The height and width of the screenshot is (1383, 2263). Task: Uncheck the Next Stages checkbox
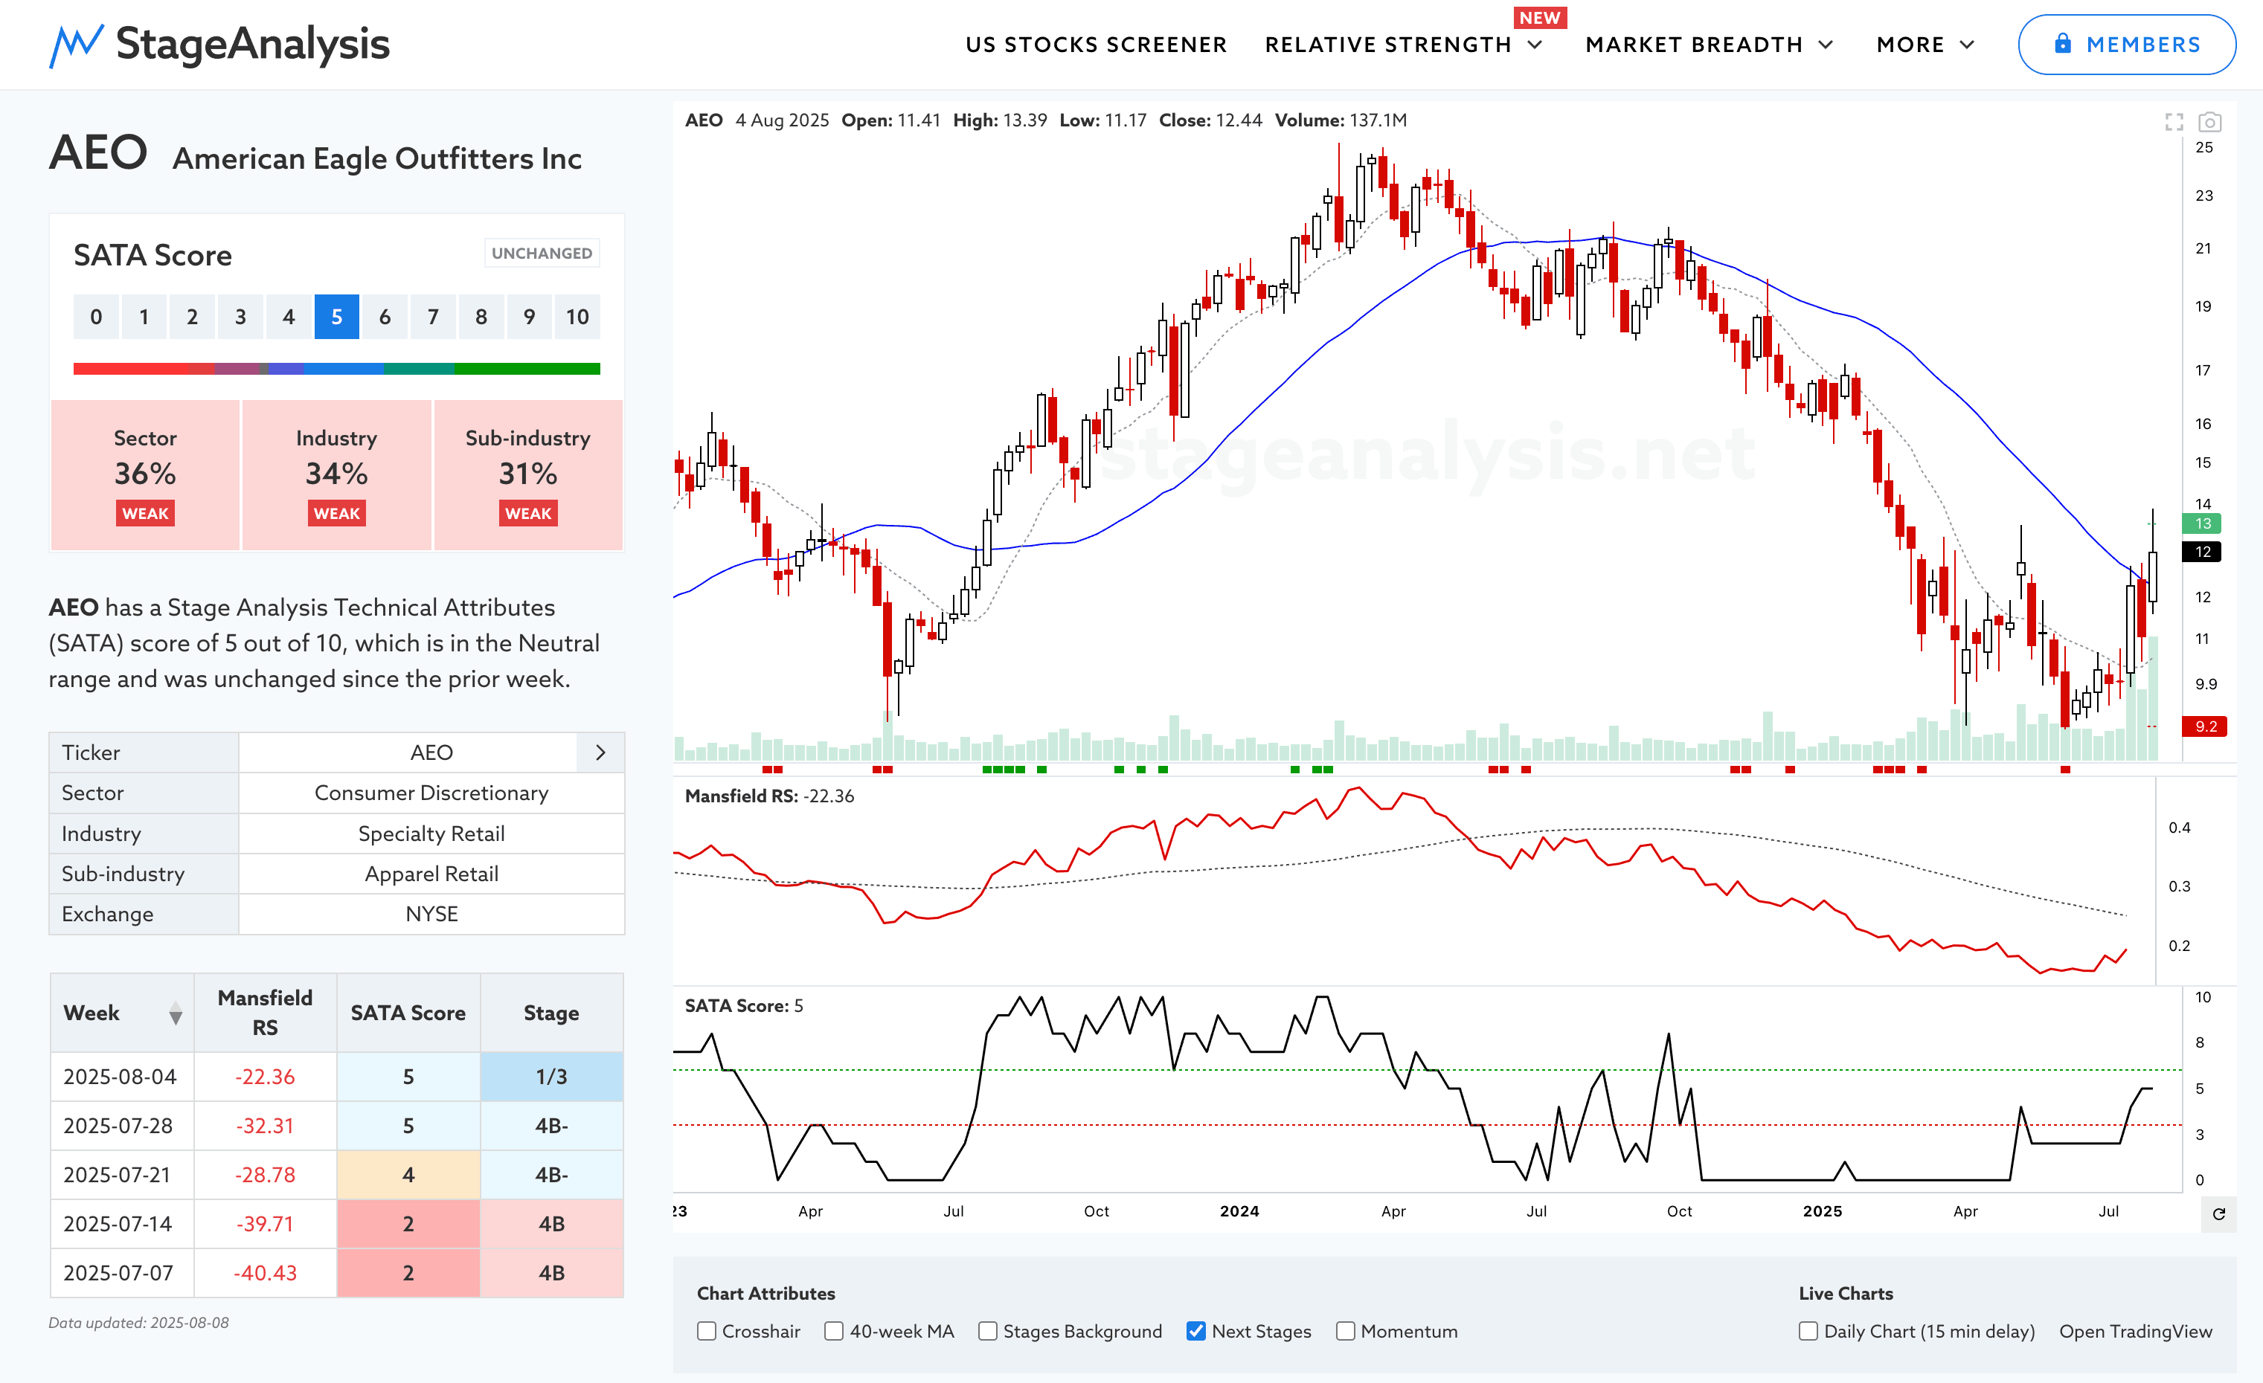point(1195,1331)
